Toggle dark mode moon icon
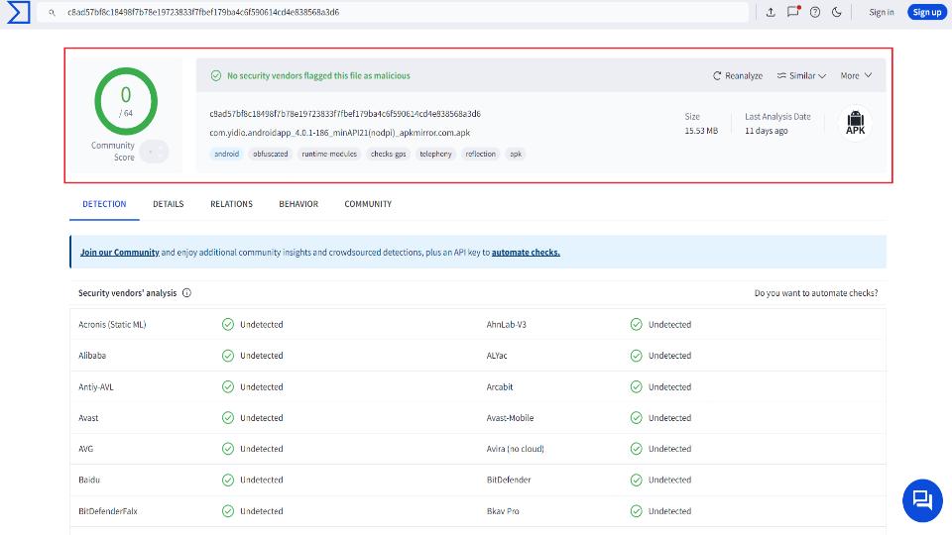Screen dimensions: 952x535 pyautogui.click(x=837, y=12)
